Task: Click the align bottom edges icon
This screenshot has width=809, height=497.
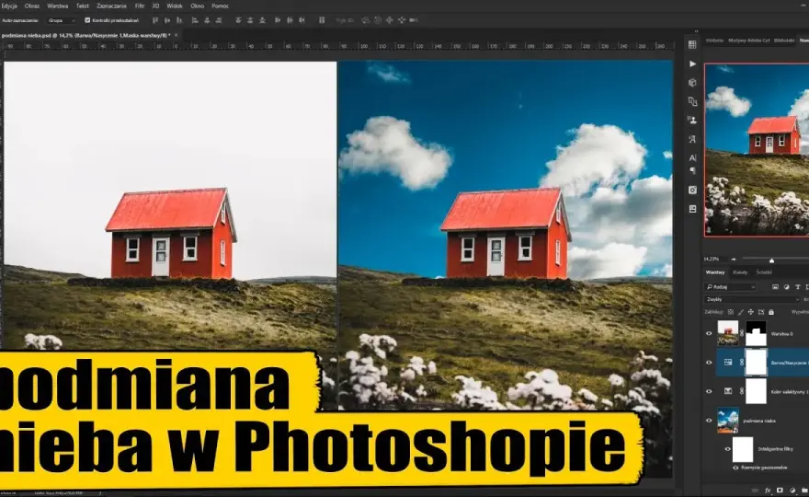Action: click(179, 20)
